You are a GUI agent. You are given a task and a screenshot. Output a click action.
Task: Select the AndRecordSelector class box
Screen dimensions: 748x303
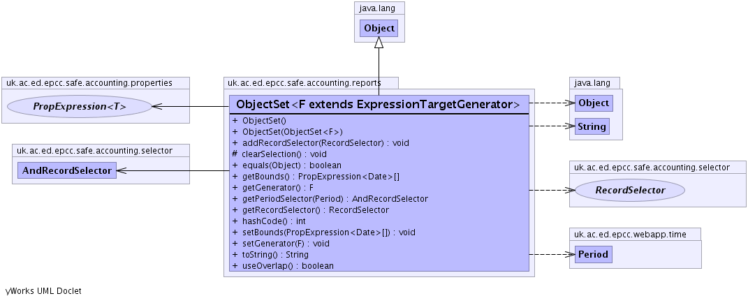(64, 171)
